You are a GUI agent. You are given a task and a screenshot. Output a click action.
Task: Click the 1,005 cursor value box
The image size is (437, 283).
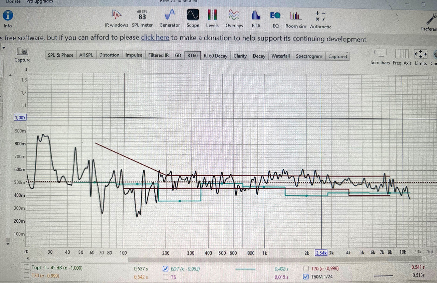(20, 117)
